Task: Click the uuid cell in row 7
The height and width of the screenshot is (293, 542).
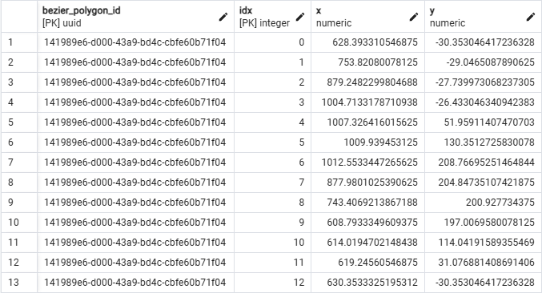Action: click(136, 163)
